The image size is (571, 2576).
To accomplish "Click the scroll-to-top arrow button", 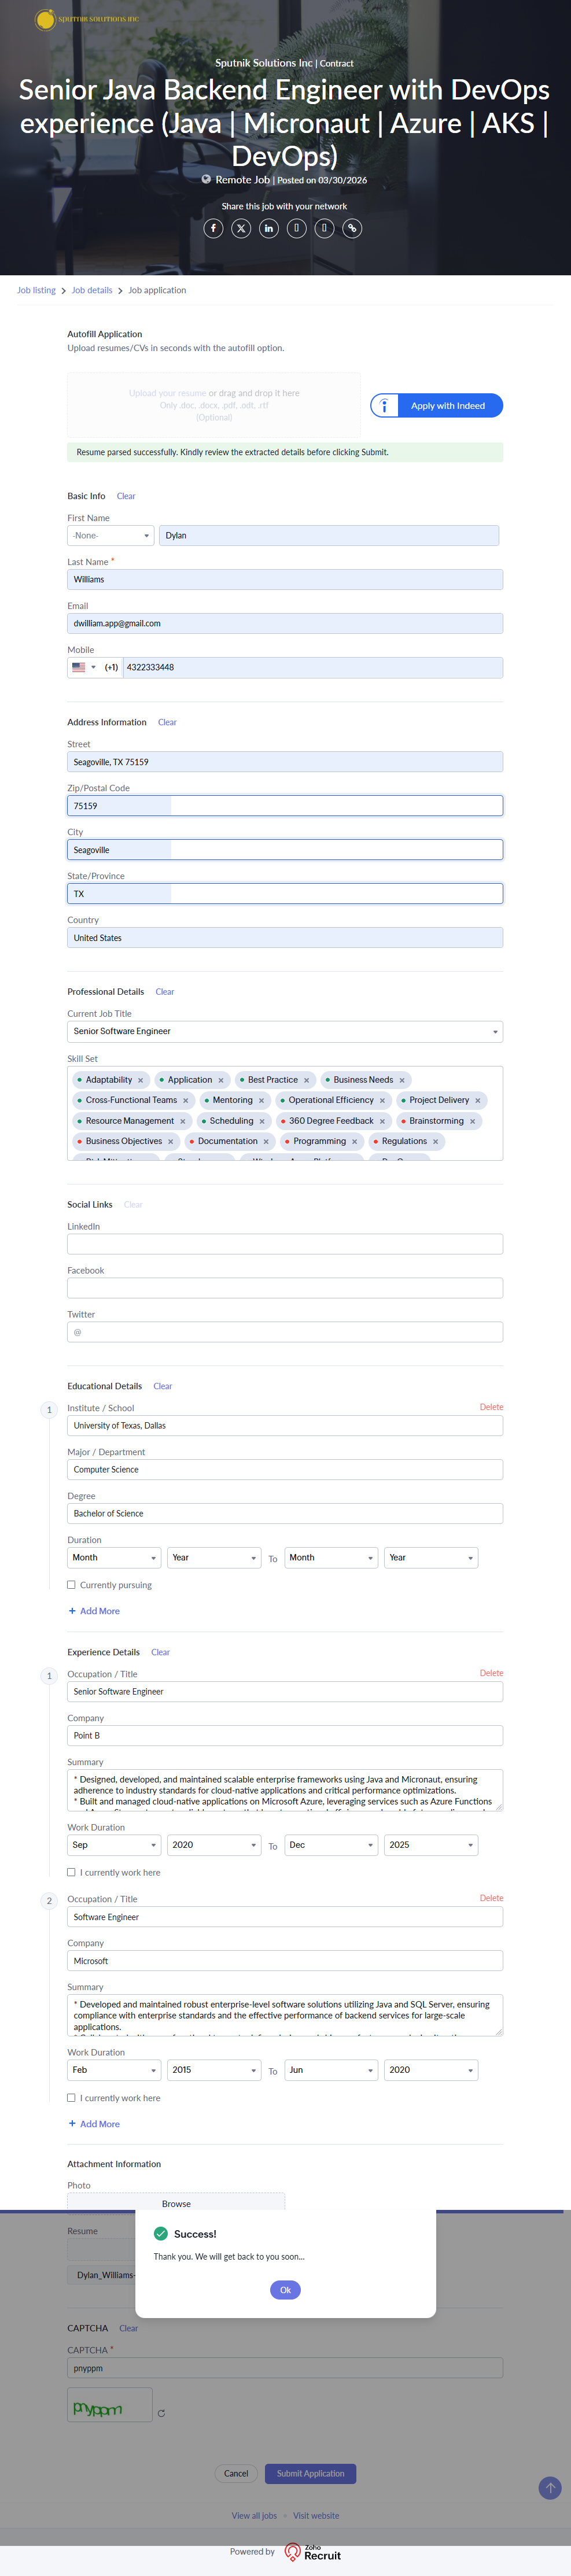I will click(549, 2488).
